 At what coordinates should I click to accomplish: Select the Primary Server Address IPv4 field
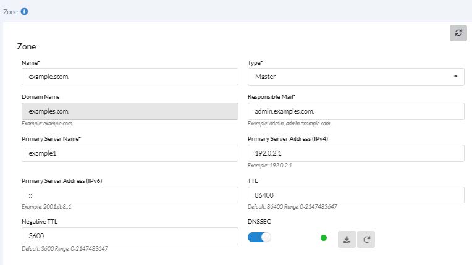tap(356, 153)
